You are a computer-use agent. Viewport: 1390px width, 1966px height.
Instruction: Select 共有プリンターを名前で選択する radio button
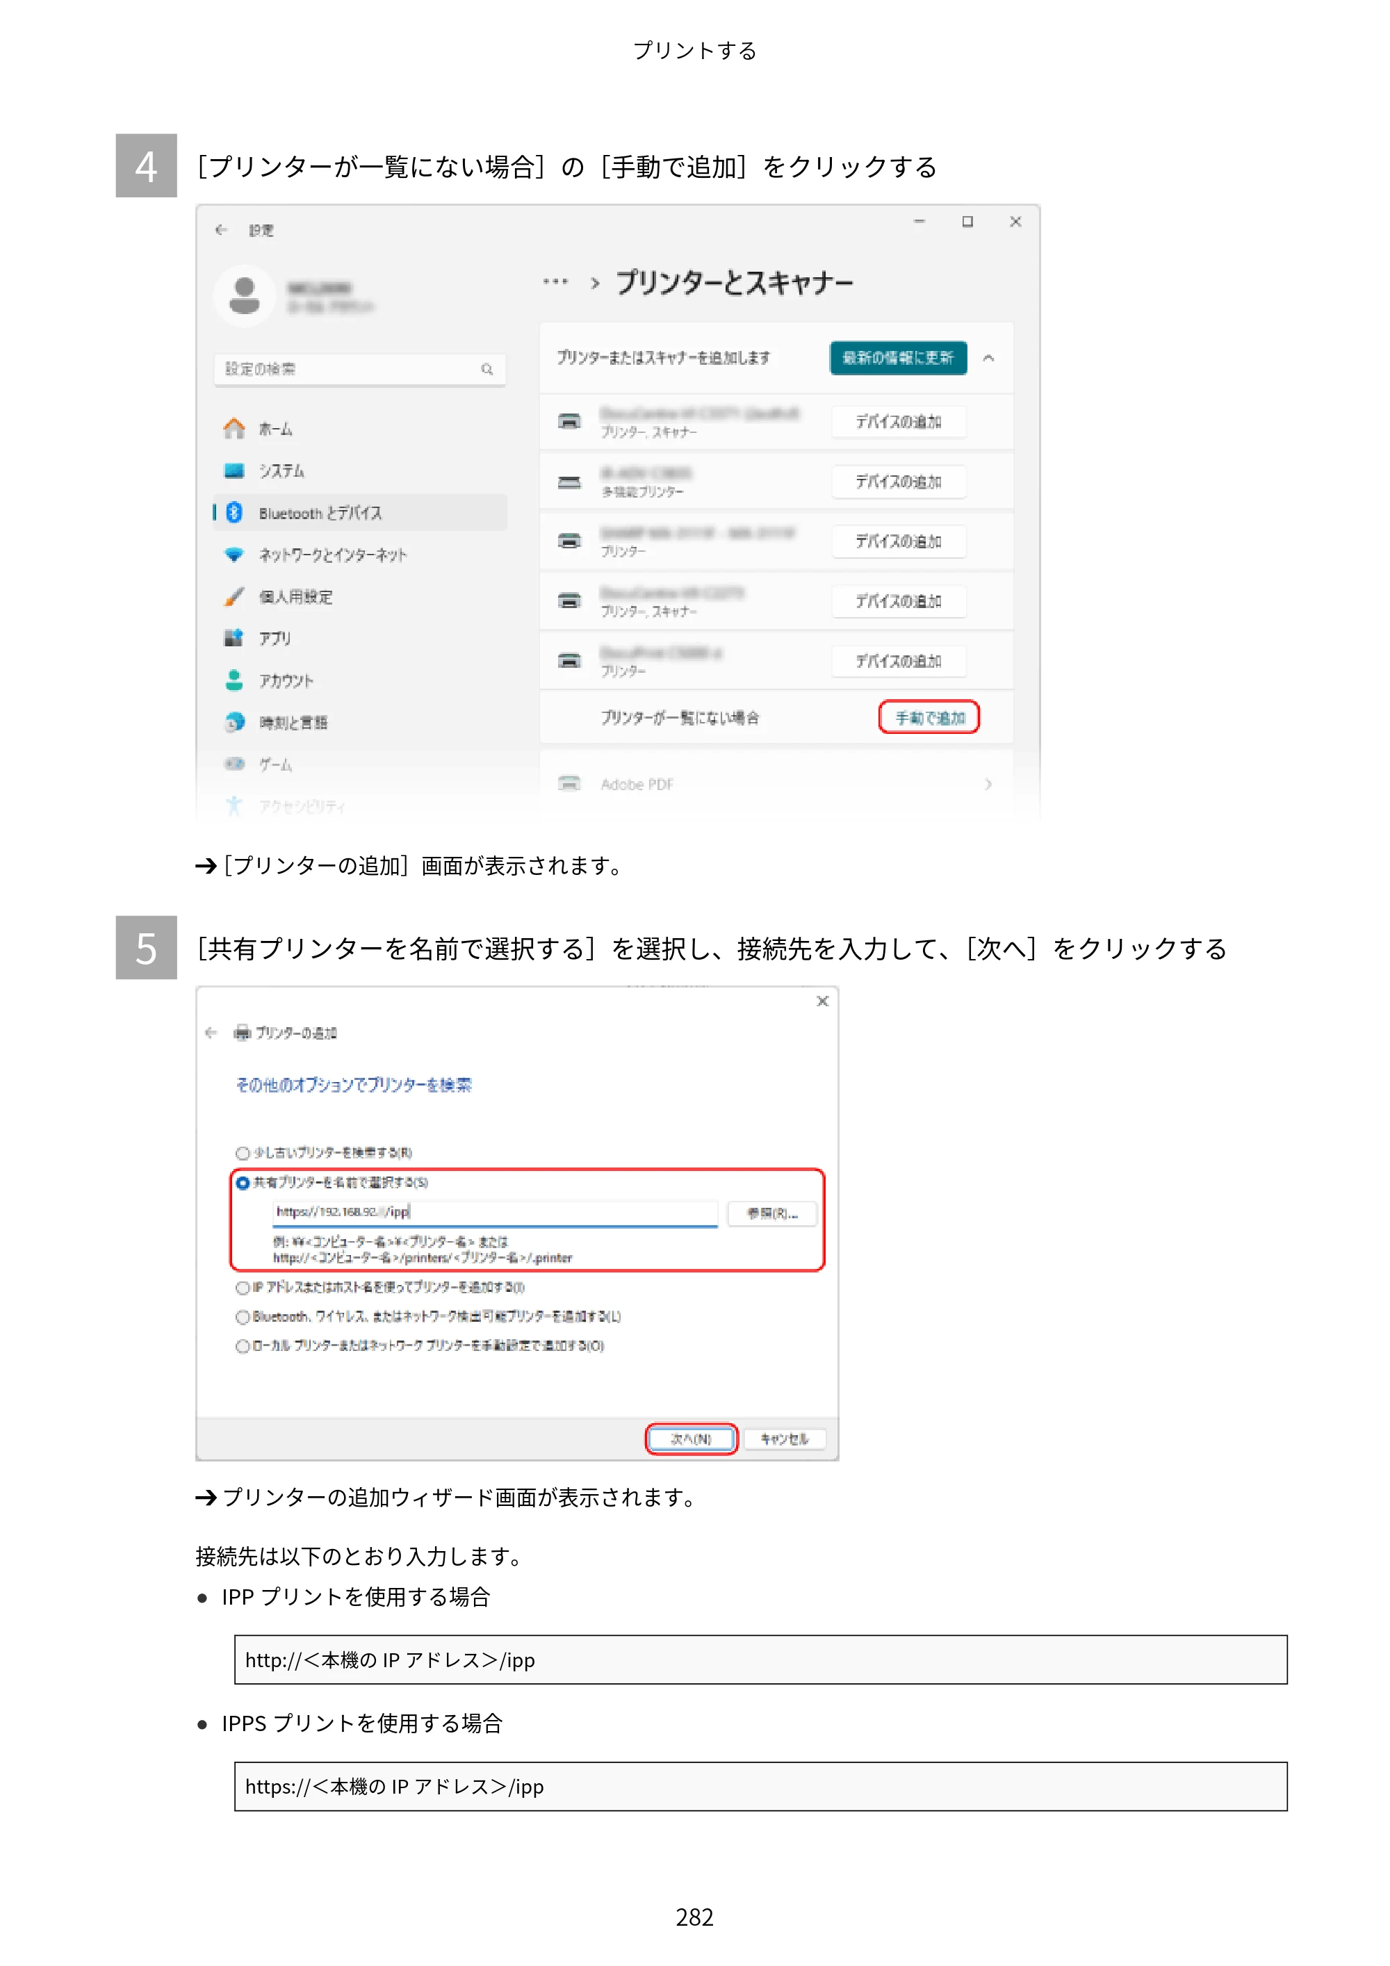tap(243, 1183)
